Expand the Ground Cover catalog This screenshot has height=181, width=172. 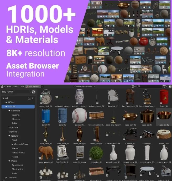click(x=12, y=144)
